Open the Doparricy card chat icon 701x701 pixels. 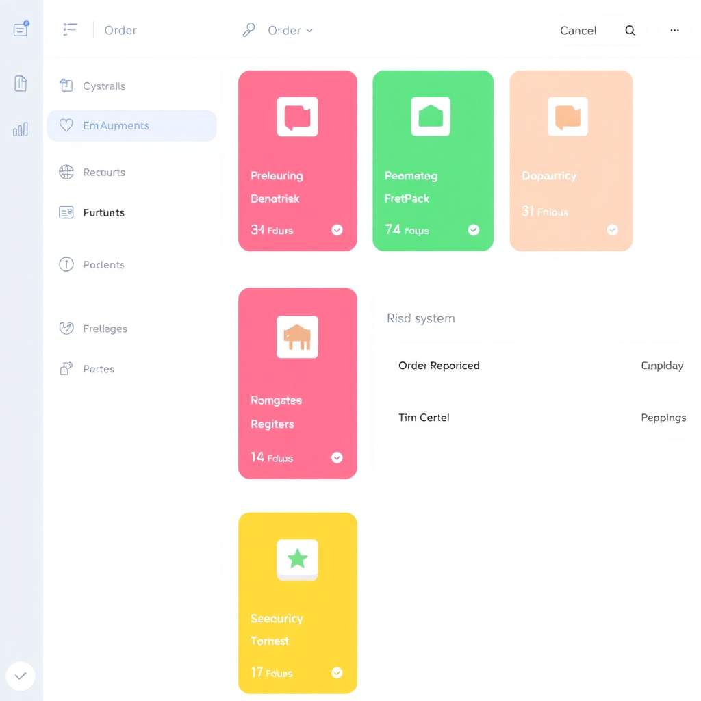568,116
